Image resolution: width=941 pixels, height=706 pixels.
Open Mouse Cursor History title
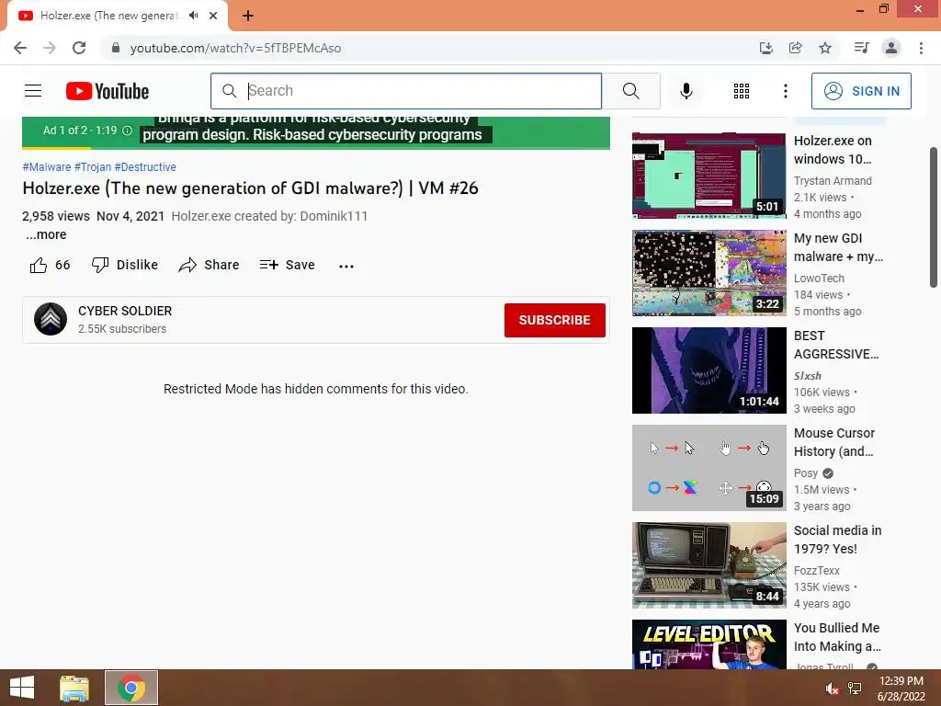click(834, 442)
